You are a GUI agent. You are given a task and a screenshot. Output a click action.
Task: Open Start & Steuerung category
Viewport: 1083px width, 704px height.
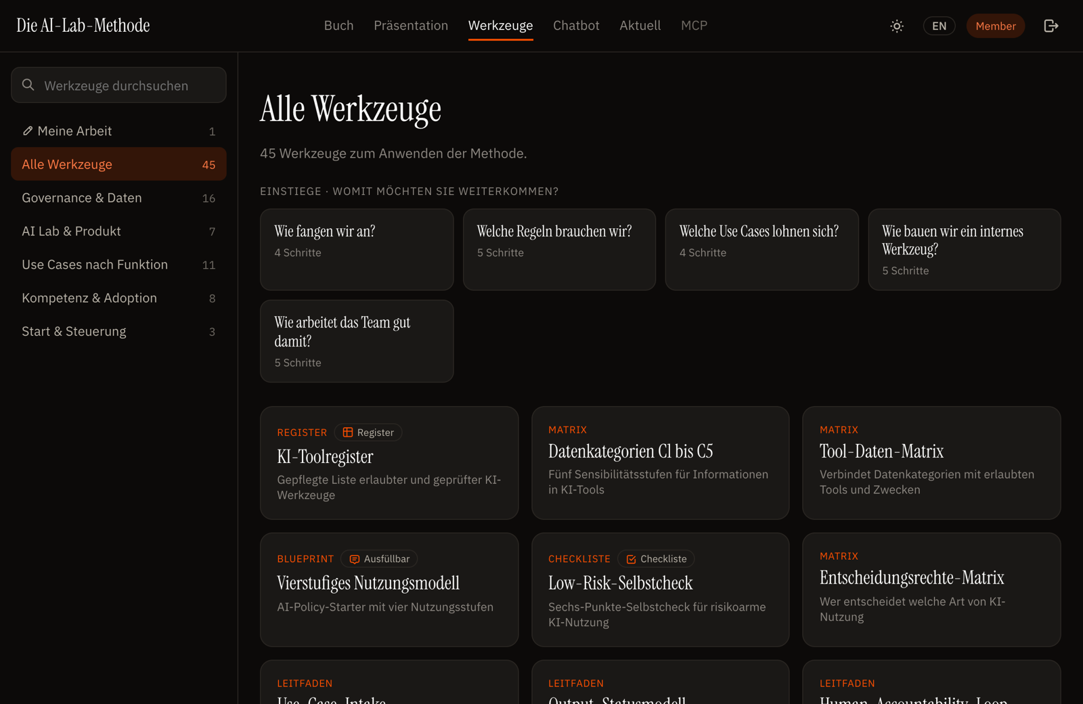click(x=118, y=331)
